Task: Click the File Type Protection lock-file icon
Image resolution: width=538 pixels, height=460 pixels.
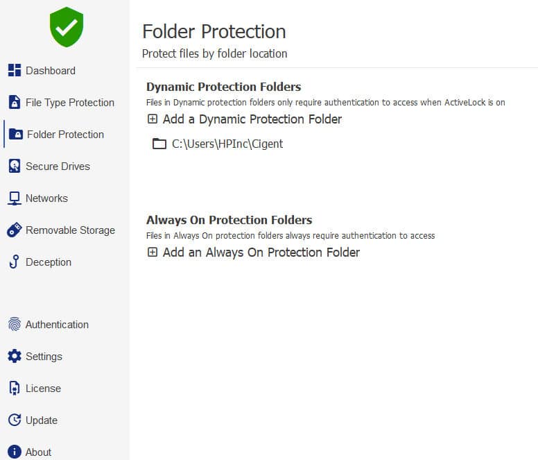Action: click(15, 102)
